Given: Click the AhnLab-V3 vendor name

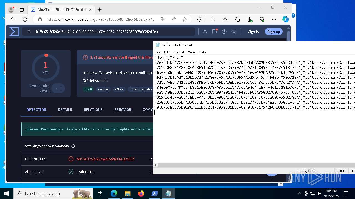Looking at the screenshot, I should (34, 172).
